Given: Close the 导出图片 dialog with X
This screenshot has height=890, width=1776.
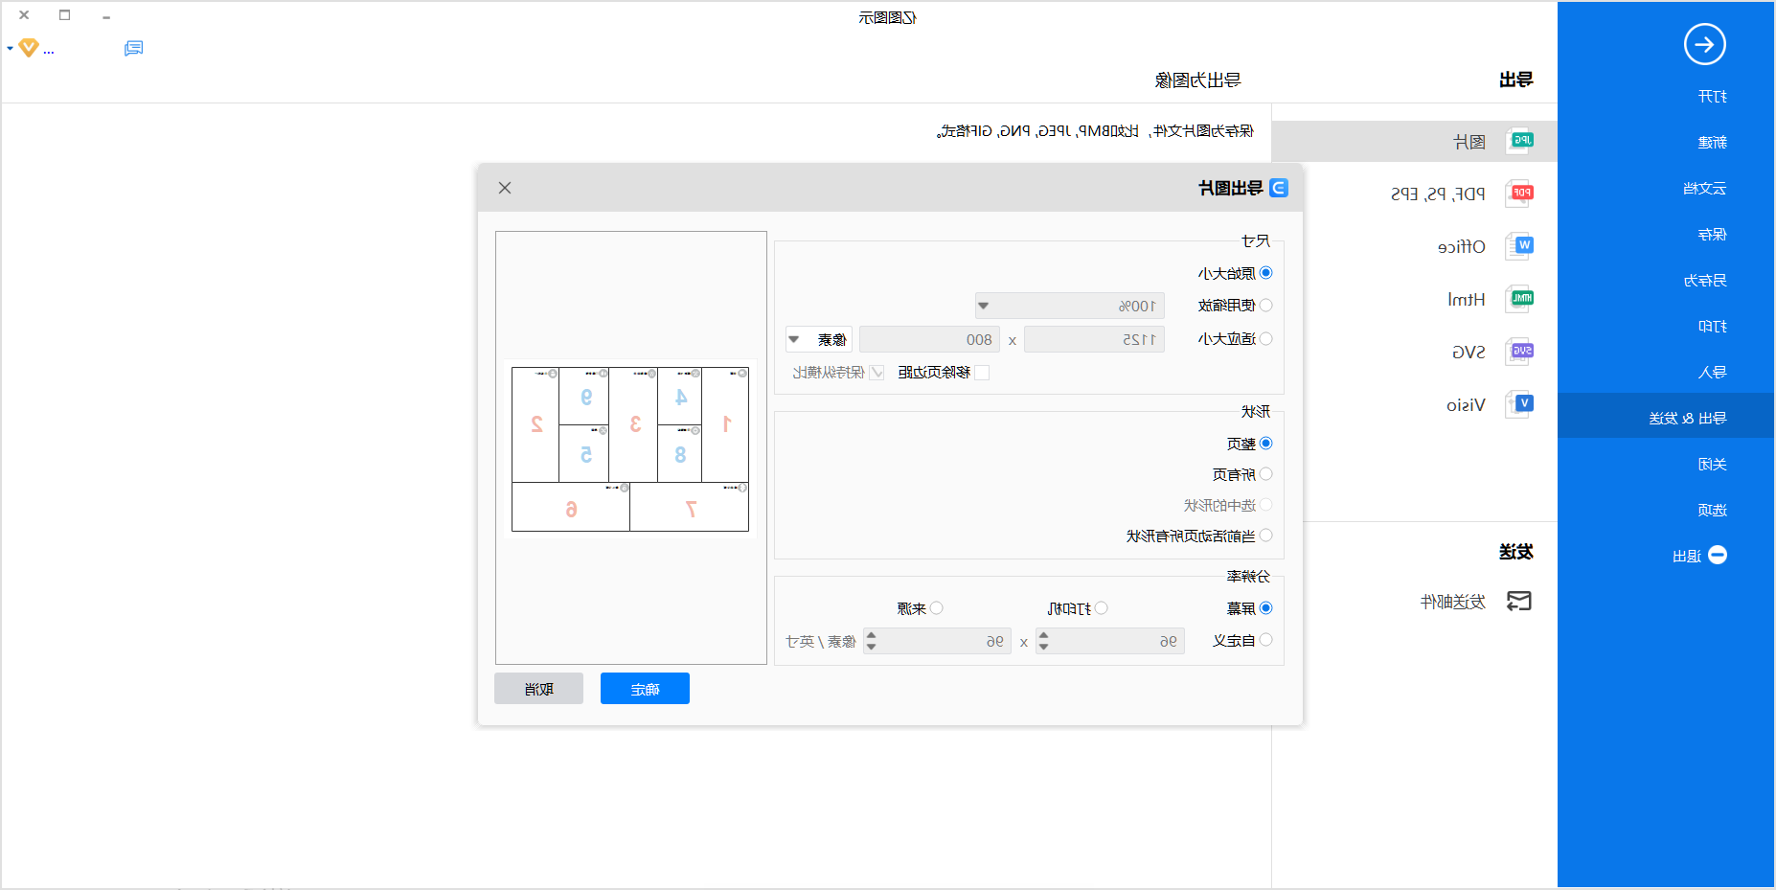Looking at the screenshot, I should tap(505, 188).
